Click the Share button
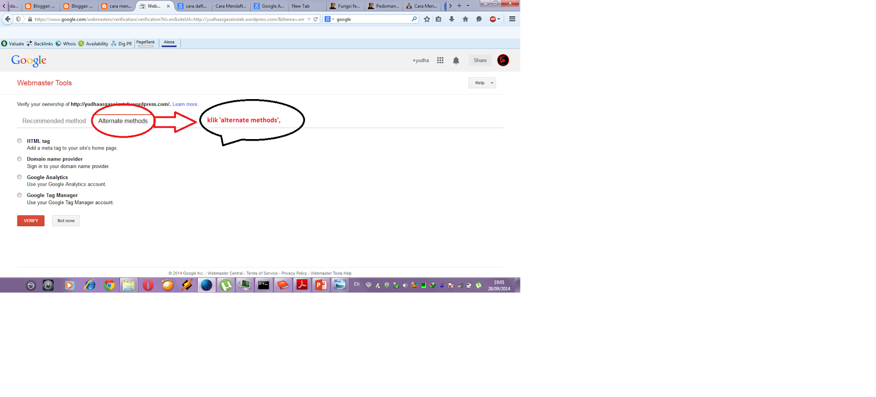876x397 pixels. [480, 60]
